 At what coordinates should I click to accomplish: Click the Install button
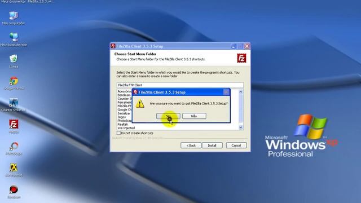tap(212, 145)
